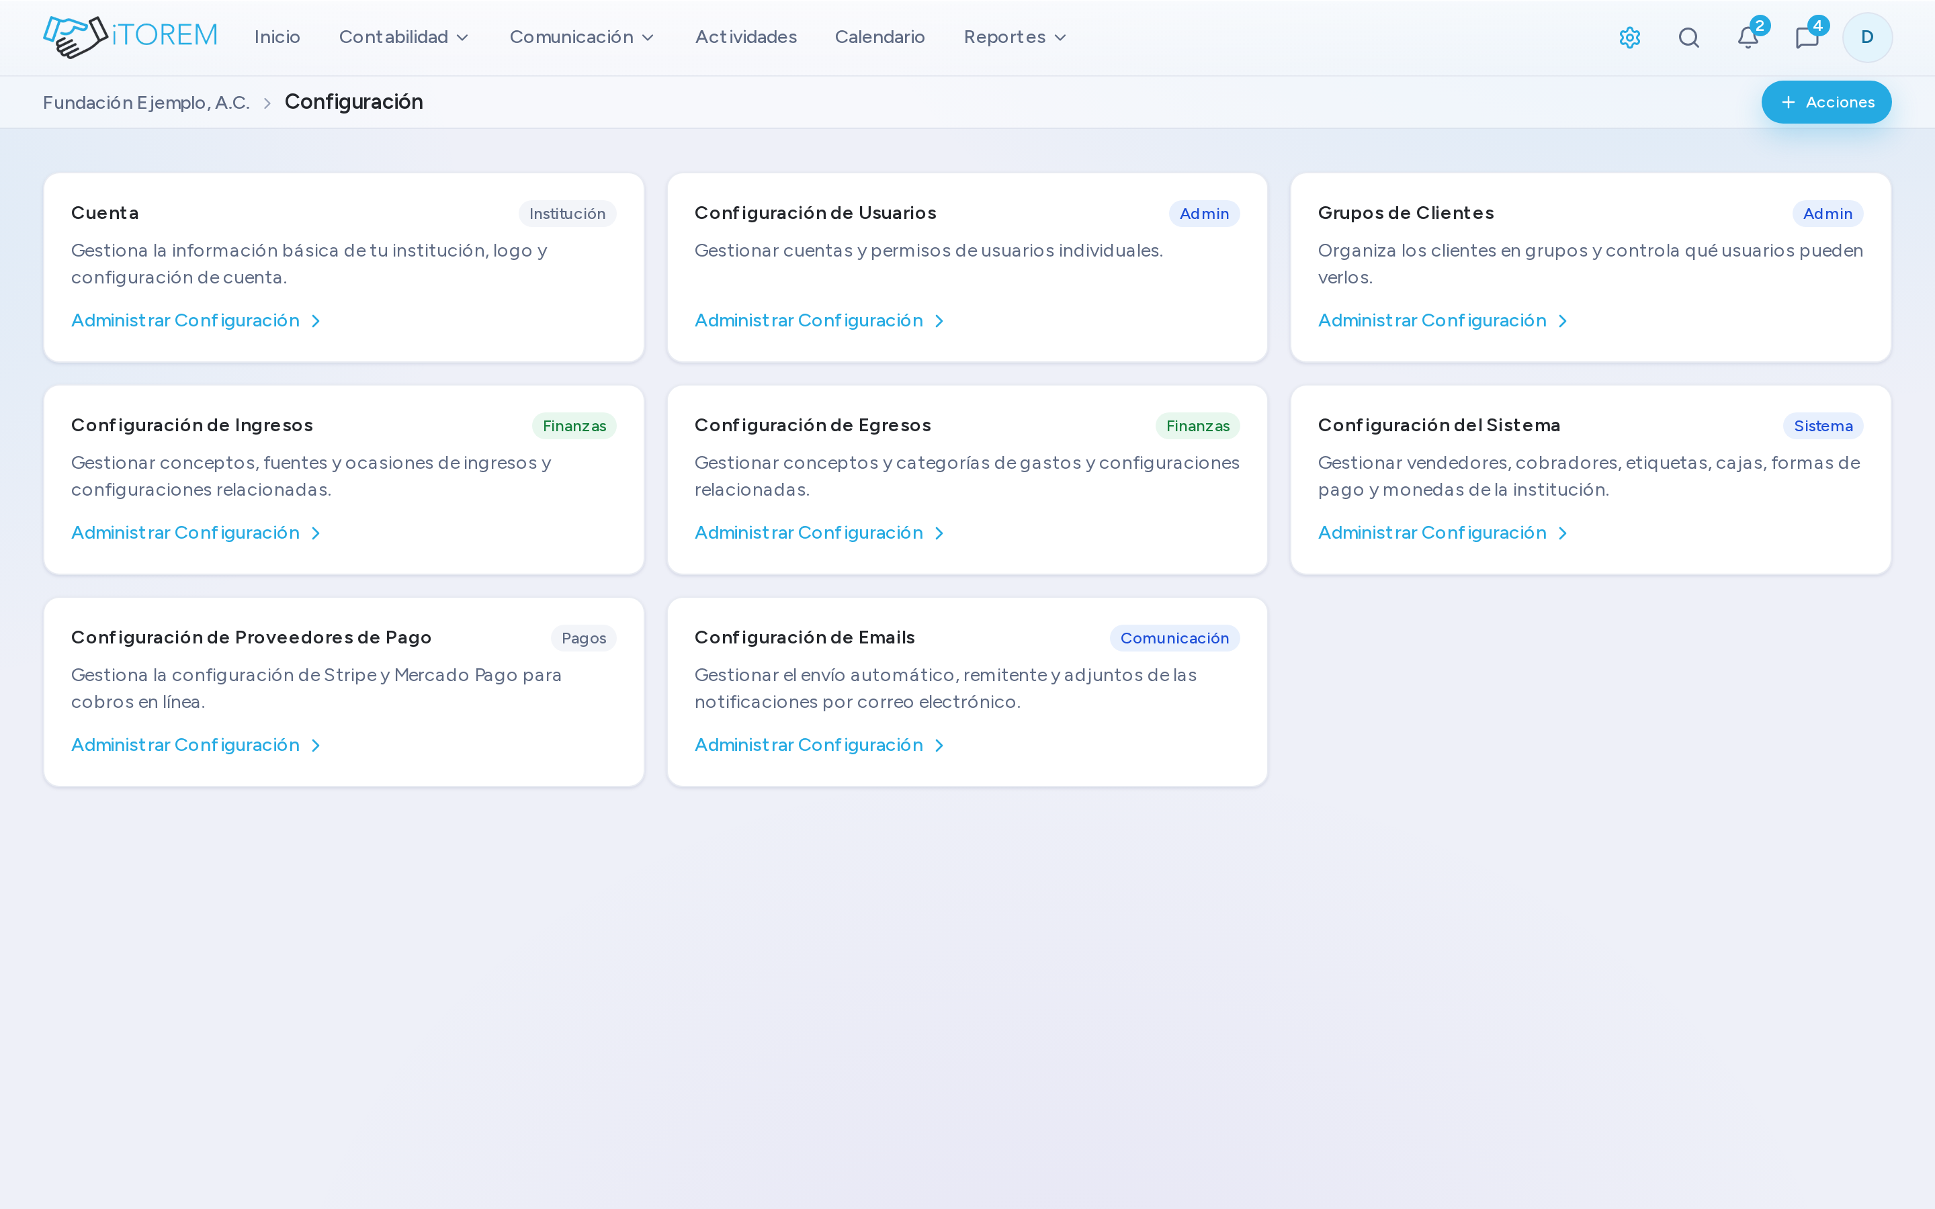Click chevron arrow in Grupos de Clientes card
Image resolution: width=1935 pixels, height=1209 pixels.
[x=1563, y=322]
